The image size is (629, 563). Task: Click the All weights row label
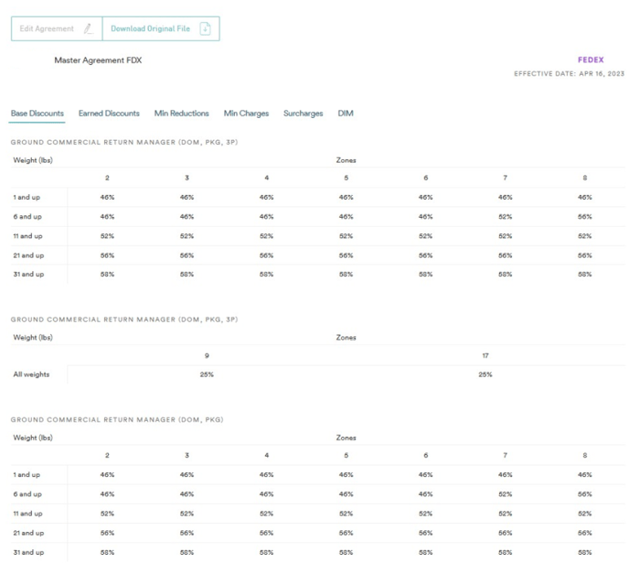pyautogui.click(x=31, y=374)
